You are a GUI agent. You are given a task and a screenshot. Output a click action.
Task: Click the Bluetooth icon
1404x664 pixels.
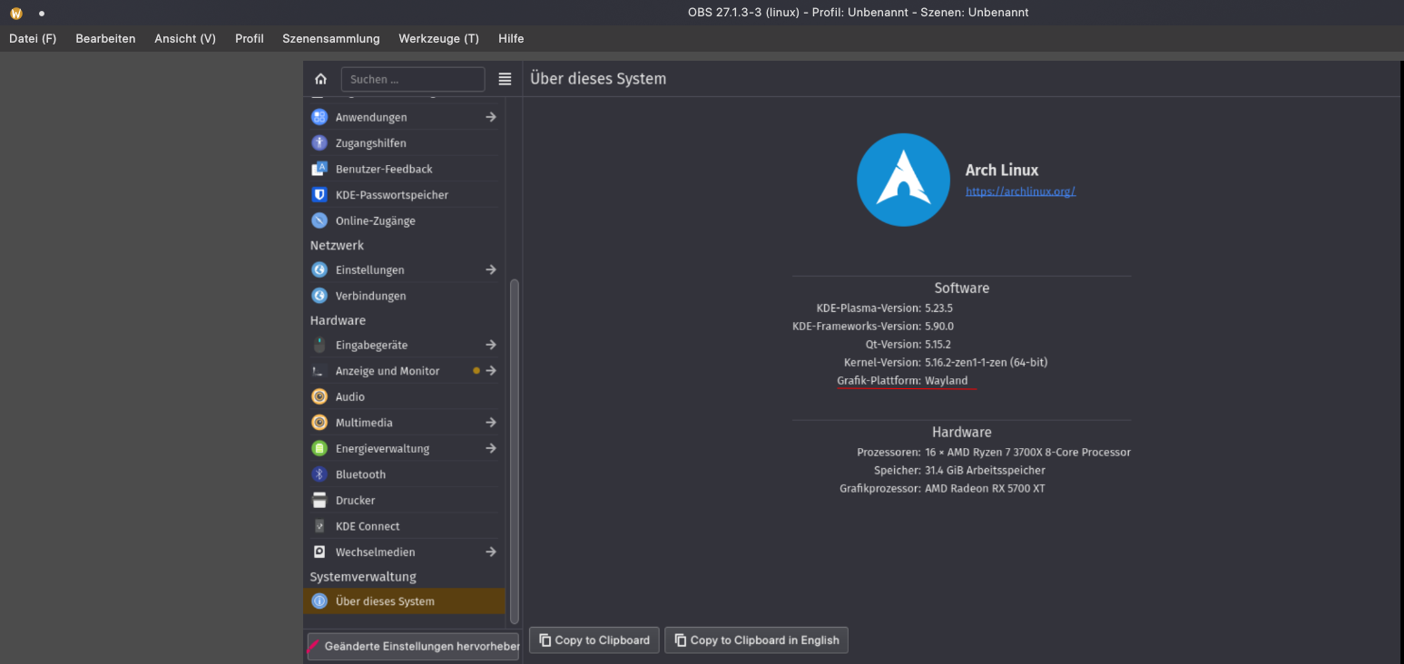pyautogui.click(x=319, y=474)
